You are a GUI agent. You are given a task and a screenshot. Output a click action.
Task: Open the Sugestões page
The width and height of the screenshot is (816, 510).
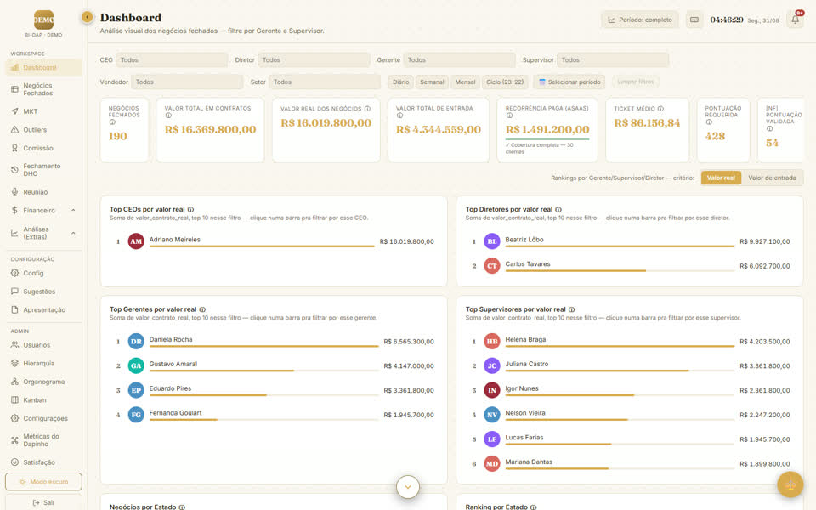point(43,292)
